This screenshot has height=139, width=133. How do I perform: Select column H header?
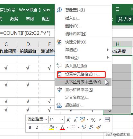122,44
